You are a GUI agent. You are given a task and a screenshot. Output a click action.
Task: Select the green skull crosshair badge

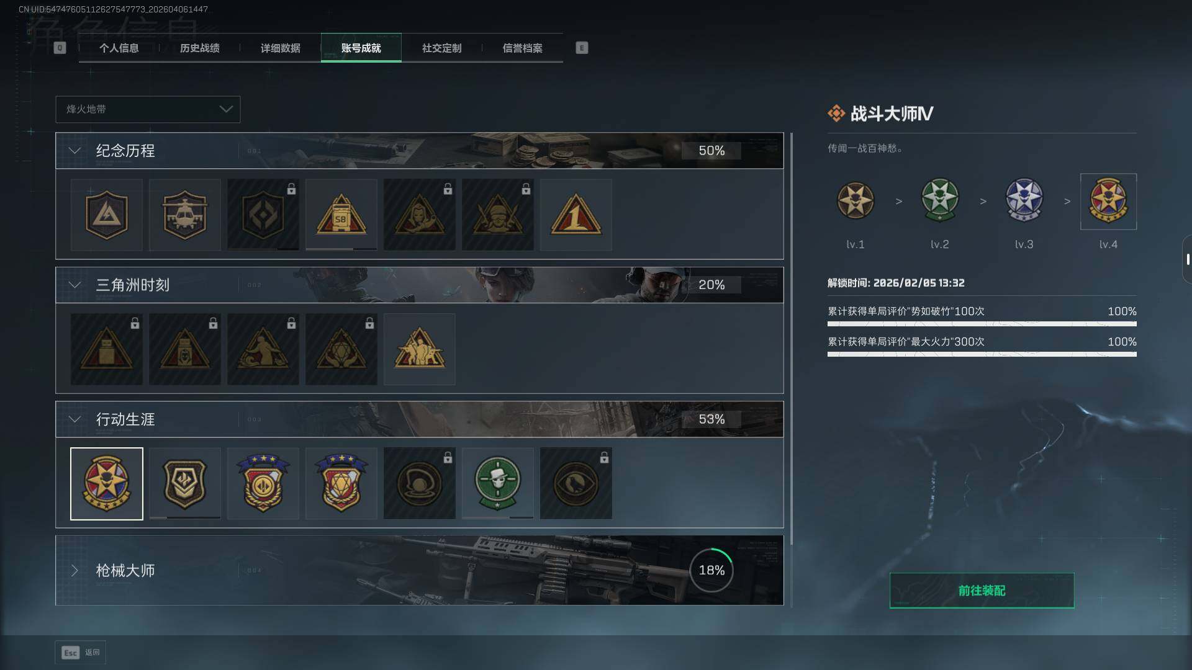[x=497, y=483]
